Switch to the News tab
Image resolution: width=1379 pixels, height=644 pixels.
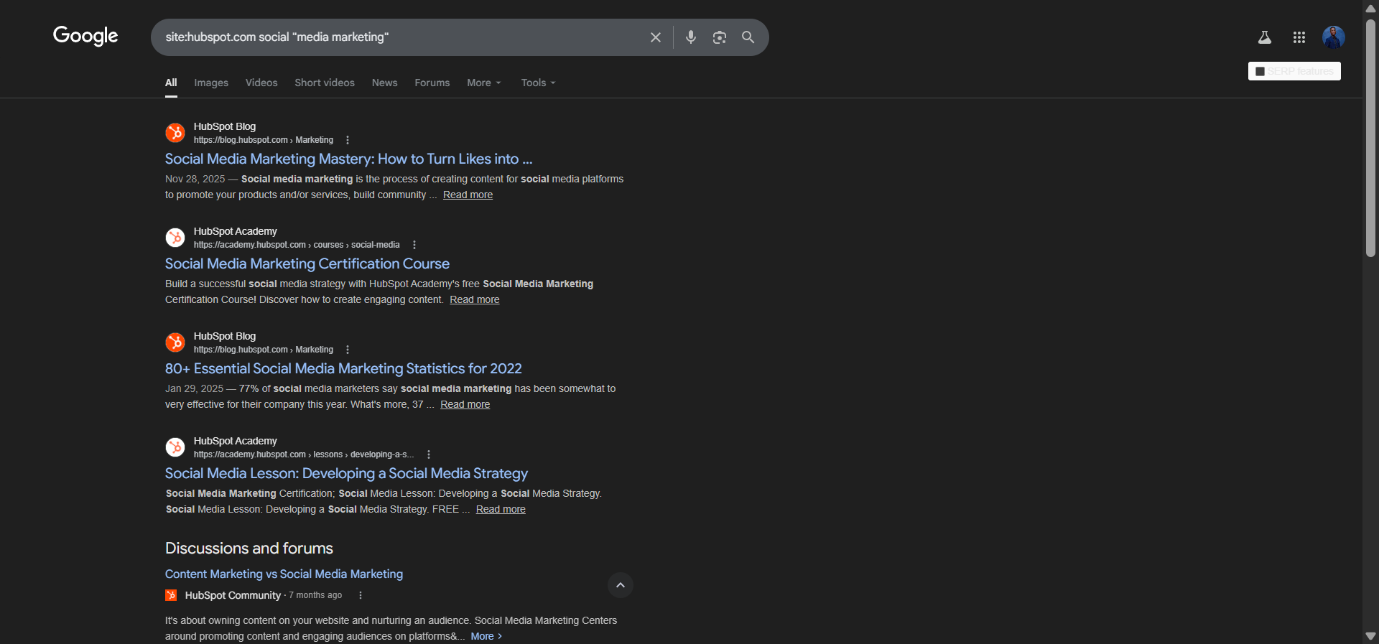point(384,83)
